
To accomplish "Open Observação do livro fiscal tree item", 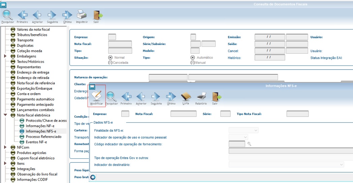I will click(x=37, y=174).
